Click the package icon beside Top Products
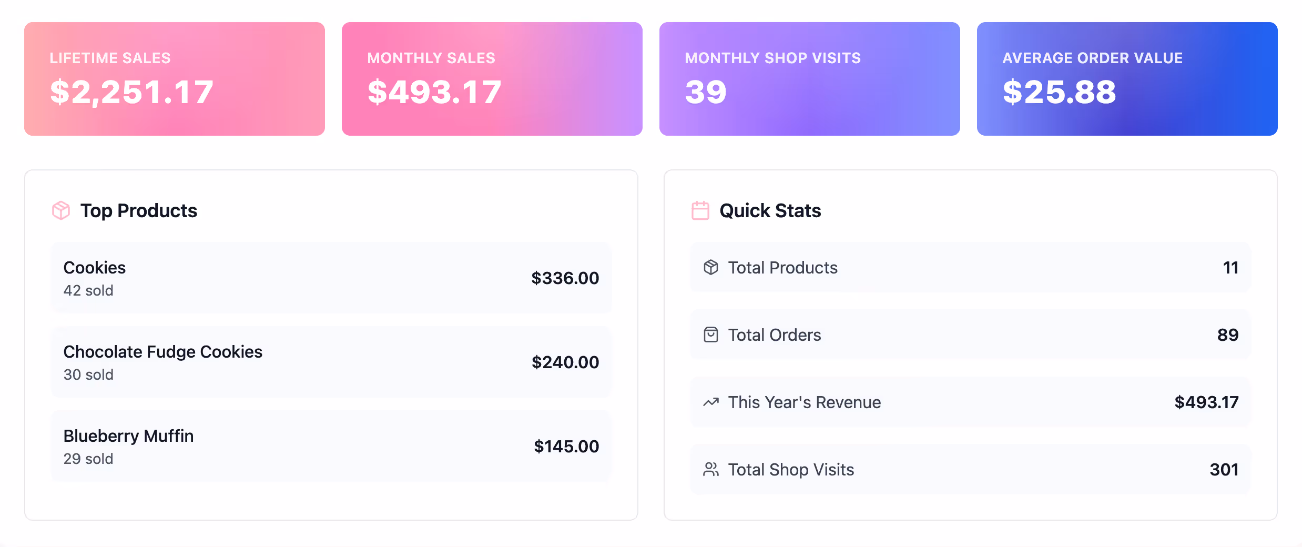1302x547 pixels. tap(60, 210)
